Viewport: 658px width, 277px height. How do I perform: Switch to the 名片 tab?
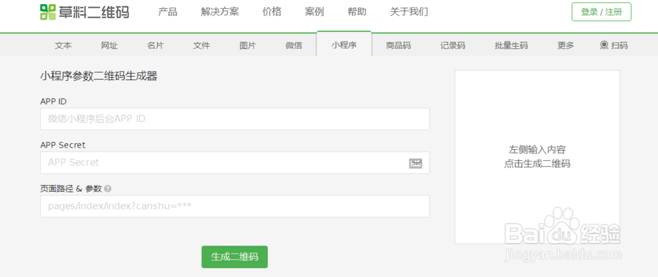[x=156, y=45]
